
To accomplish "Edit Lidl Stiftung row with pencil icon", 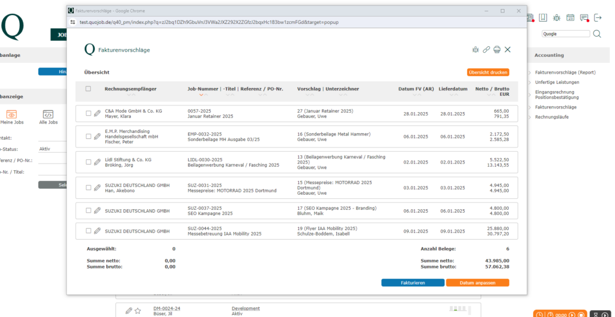I will coord(98,162).
